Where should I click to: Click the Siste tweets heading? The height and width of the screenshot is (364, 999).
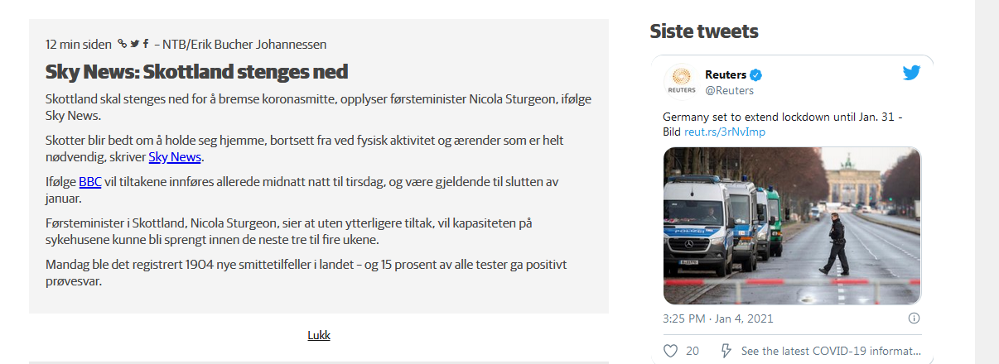703,31
